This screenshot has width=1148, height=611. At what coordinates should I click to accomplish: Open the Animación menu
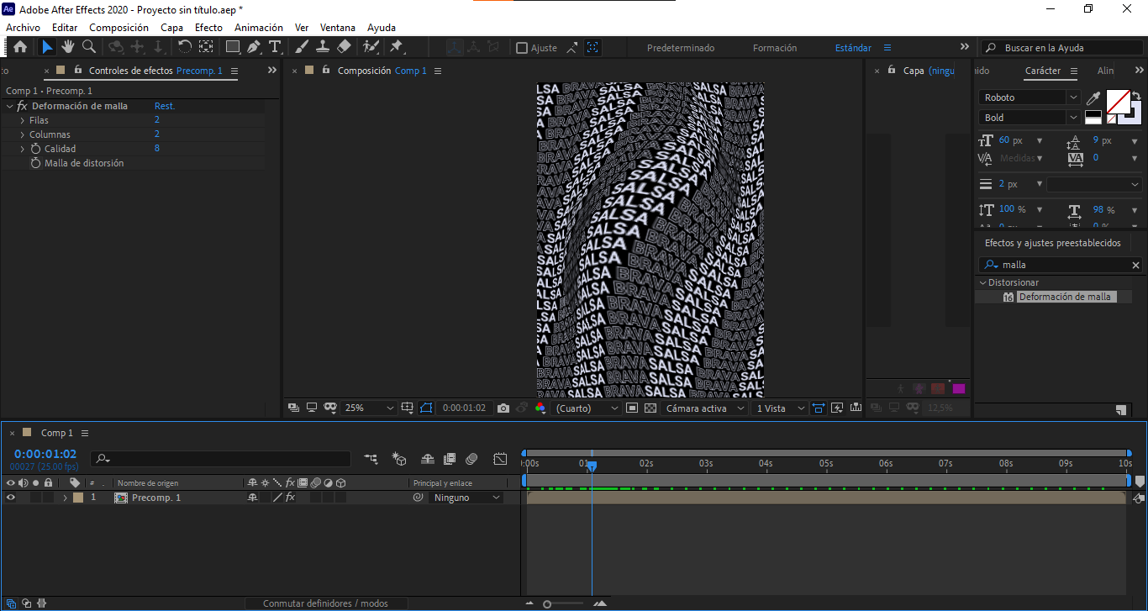click(259, 28)
